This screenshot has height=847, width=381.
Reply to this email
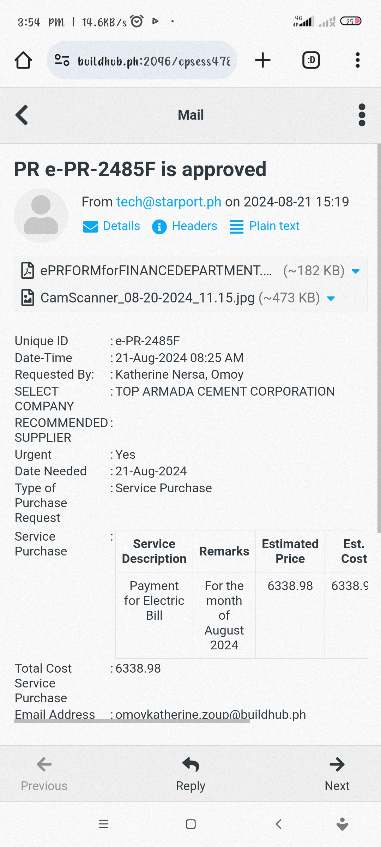point(190,773)
